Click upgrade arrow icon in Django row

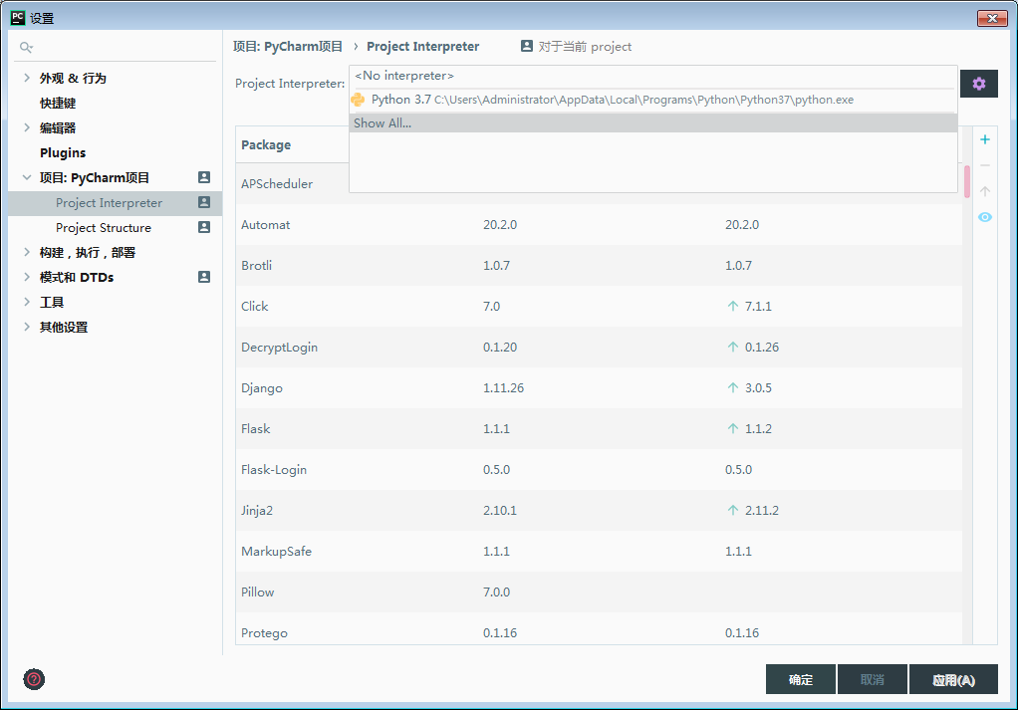733,387
